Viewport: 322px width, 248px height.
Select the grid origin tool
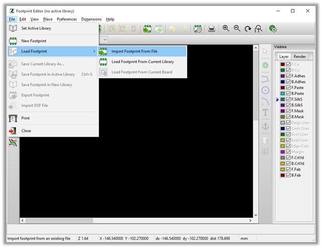pos(266,151)
